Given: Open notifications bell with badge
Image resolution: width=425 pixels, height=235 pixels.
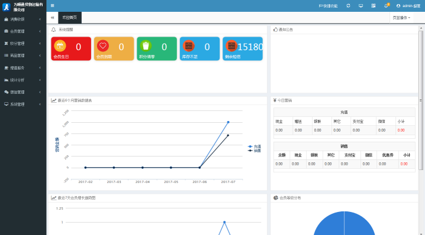Looking at the screenshot, I should pyautogui.click(x=387, y=5).
